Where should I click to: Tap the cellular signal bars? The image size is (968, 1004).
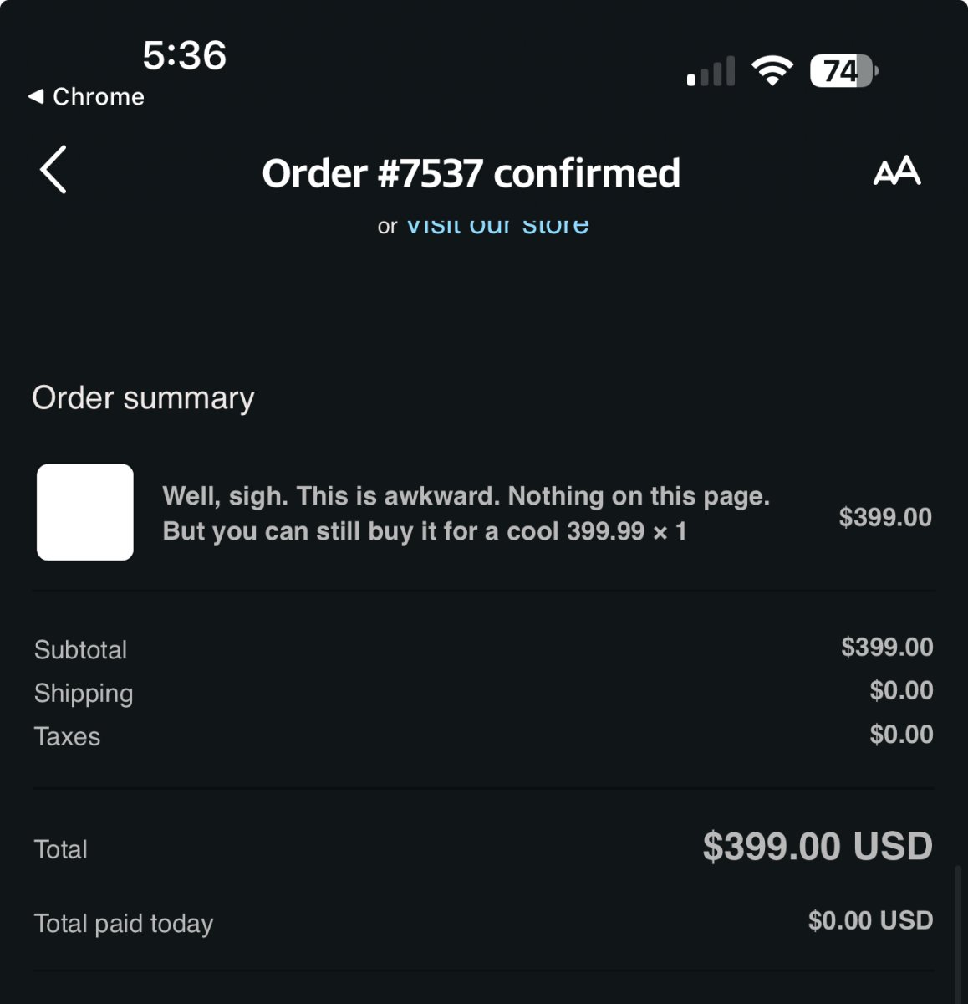(711, 71)
